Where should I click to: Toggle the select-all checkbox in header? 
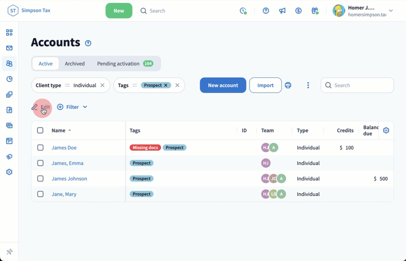pyautogui.click(x=40, y=130)
